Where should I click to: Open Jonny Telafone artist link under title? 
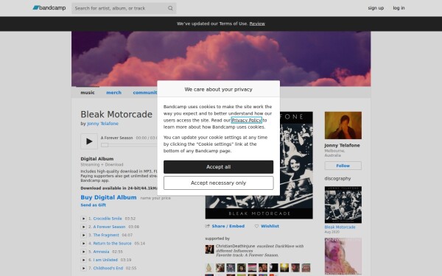(102, 124)
